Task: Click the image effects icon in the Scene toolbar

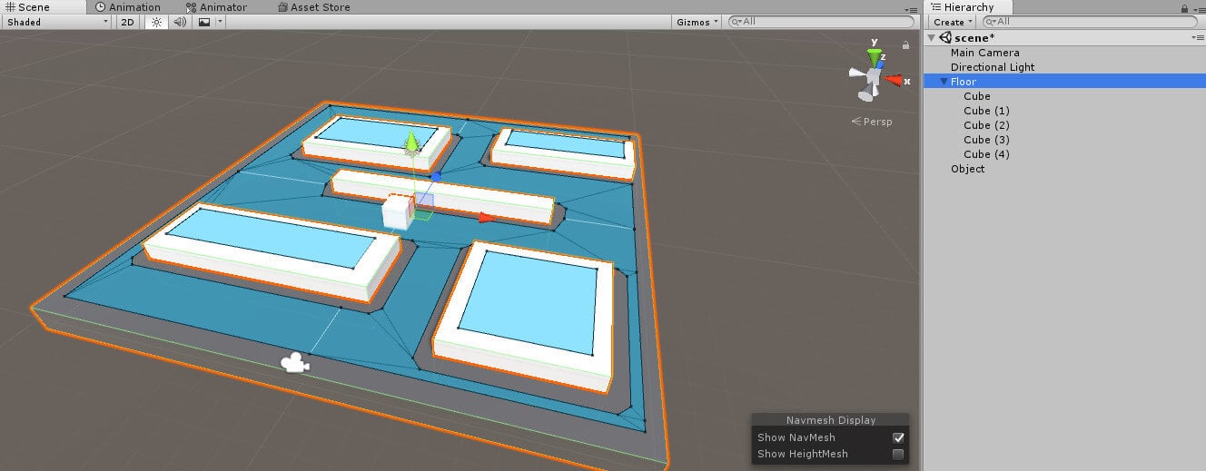Action: 204,22
